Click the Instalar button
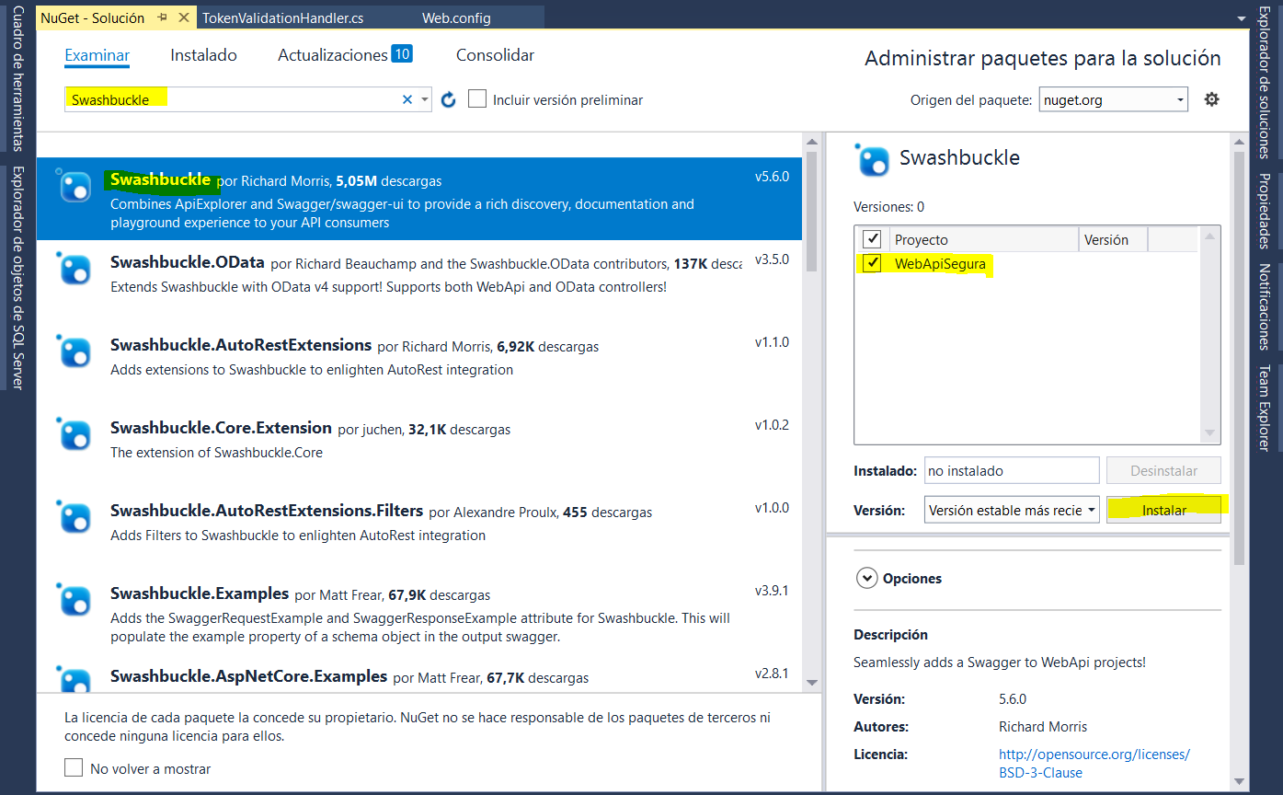The height and width of the screenshot is (795, 1283). [1163, 510]
